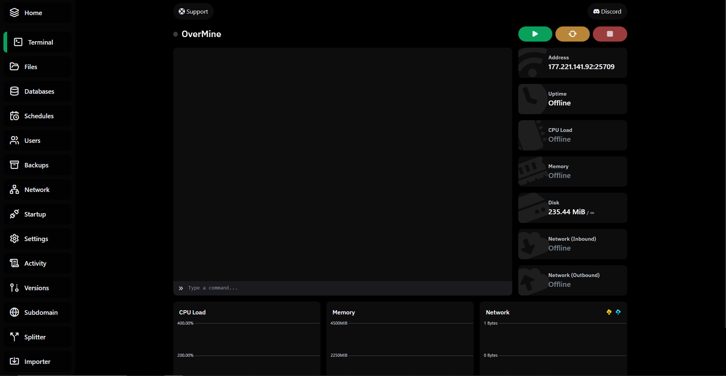This screenshot has height=376, width=726.
Task: Click the Disk 235.44 MiB card
Action: click(572, 208)
